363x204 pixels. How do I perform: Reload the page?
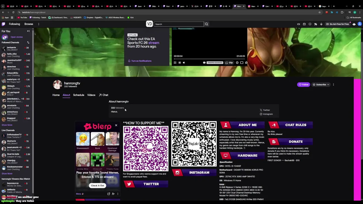point(13,12)
